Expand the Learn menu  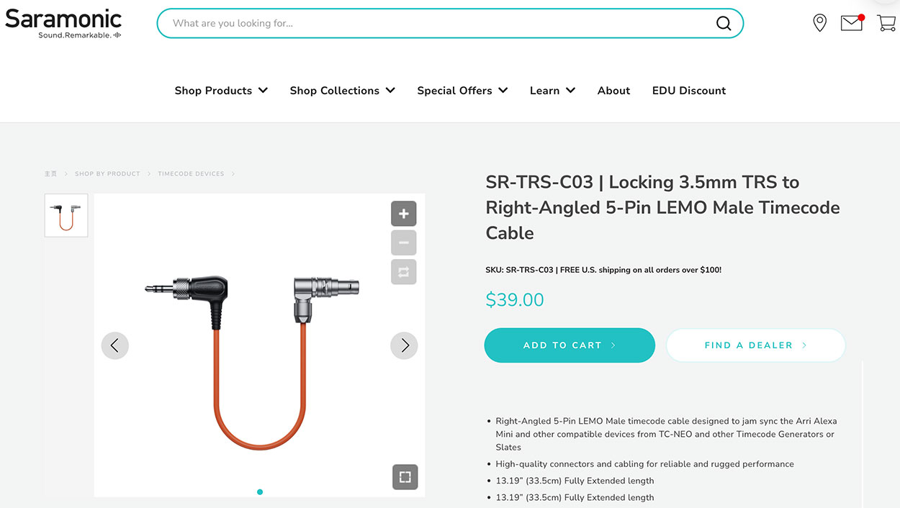coord(553,91)
